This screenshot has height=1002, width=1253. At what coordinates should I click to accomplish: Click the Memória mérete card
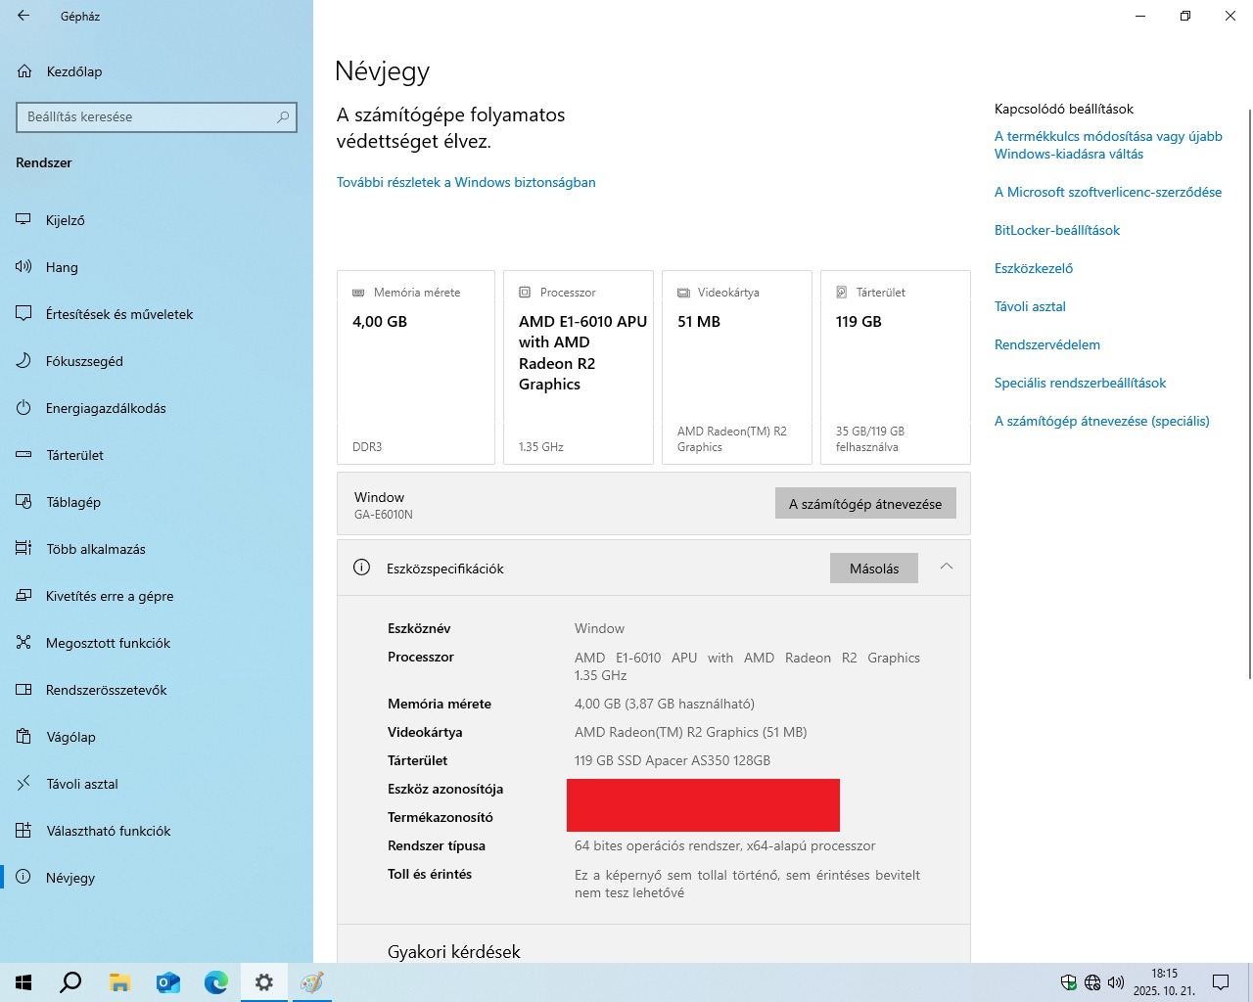pyautogui.click(x=416, y=367)
